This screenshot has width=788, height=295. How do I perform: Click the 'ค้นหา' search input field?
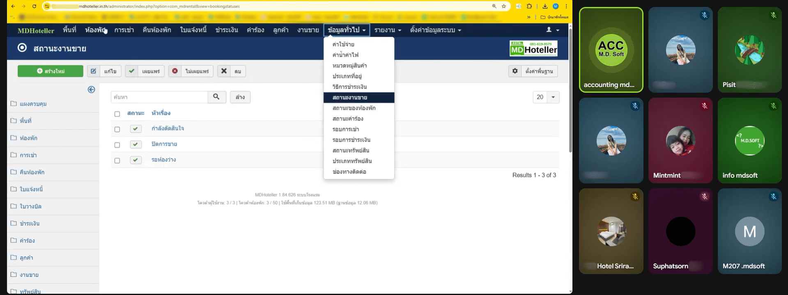[159, 97]
